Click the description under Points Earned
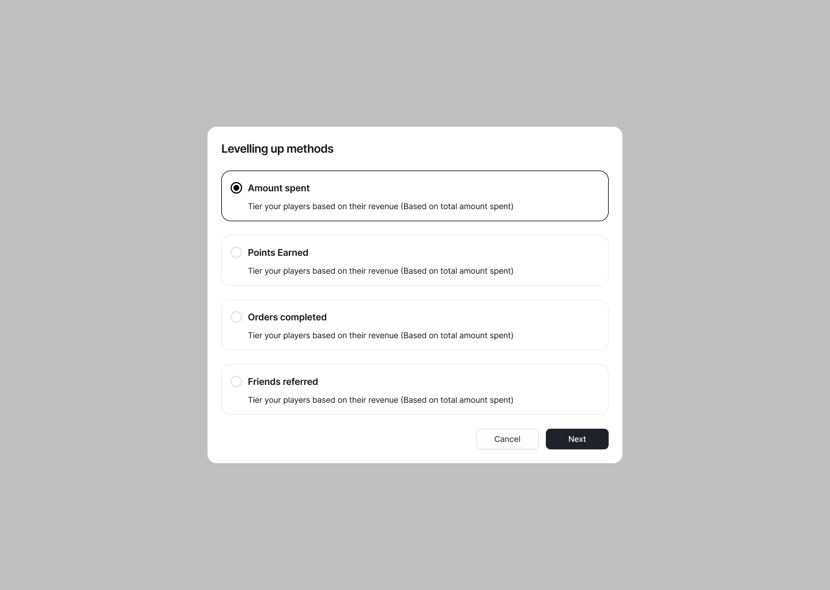830x590 pixels. point(380,271)
